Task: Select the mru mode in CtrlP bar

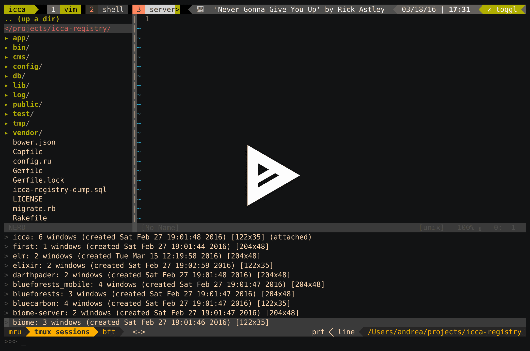Action: click(15, 332)
